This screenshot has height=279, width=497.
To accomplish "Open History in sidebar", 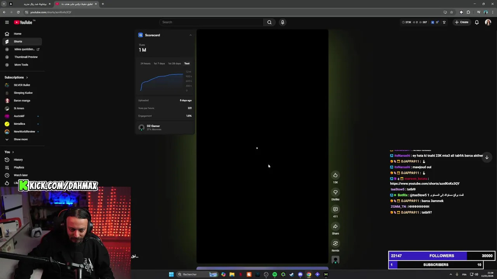I will [x=22, y=160].
